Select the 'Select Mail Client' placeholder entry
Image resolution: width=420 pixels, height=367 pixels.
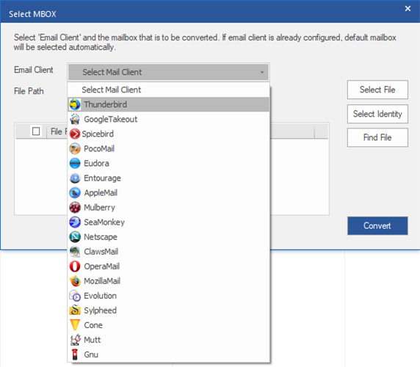[168, 90]
